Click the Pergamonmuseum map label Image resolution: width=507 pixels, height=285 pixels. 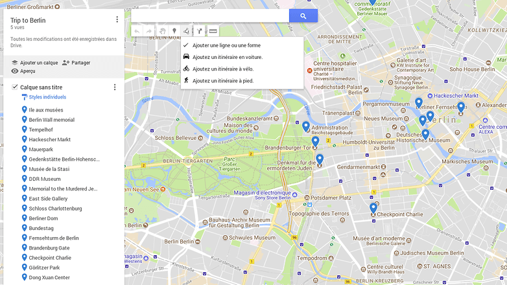tap(386, 104)
